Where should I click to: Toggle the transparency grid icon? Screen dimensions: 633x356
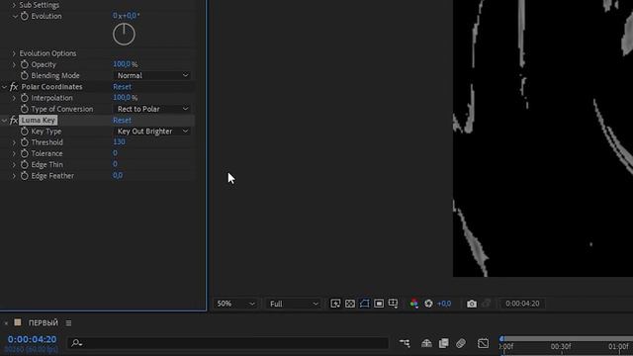(350, 304)
